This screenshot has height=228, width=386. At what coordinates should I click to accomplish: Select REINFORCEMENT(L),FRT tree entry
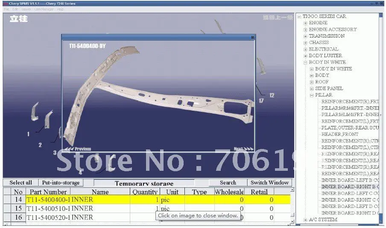click(x=350, y=121)
